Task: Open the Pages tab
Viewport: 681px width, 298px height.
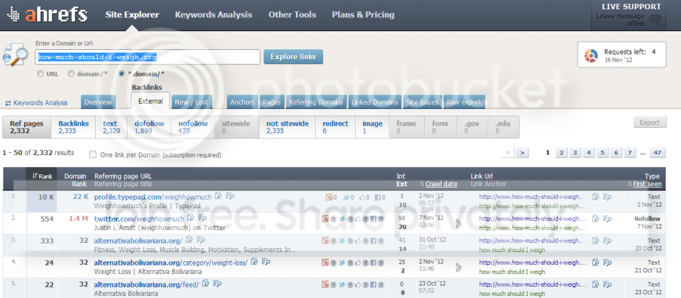Action: (272, 102)
